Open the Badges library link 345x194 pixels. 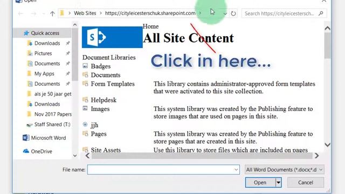coord(101,66)
